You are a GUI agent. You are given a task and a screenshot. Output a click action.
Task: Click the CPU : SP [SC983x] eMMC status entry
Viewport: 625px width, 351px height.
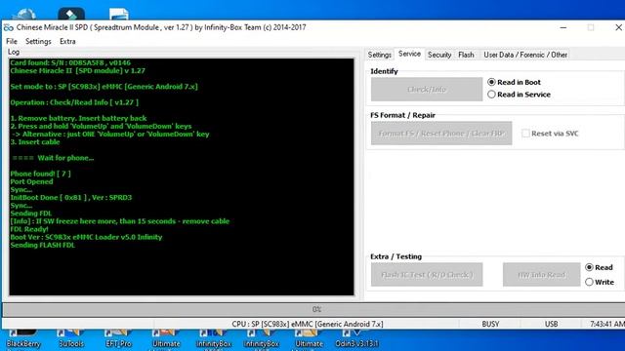[307, 324]
